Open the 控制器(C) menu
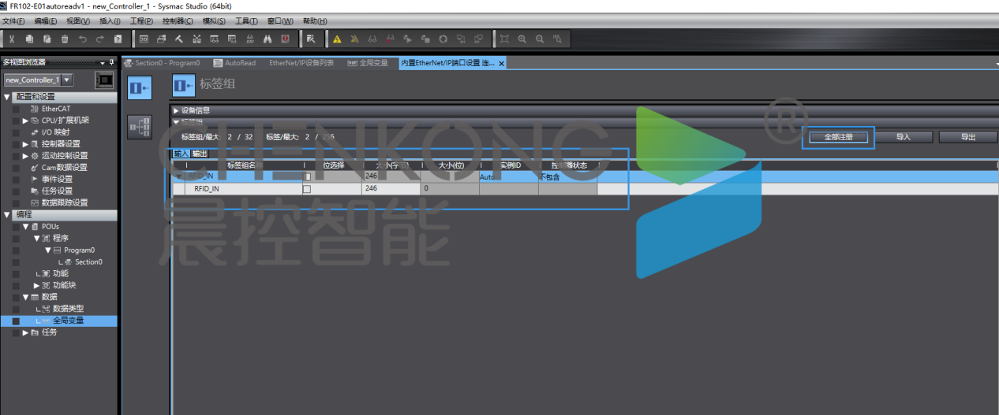999x415 pixels. click(x=178, y=21)
